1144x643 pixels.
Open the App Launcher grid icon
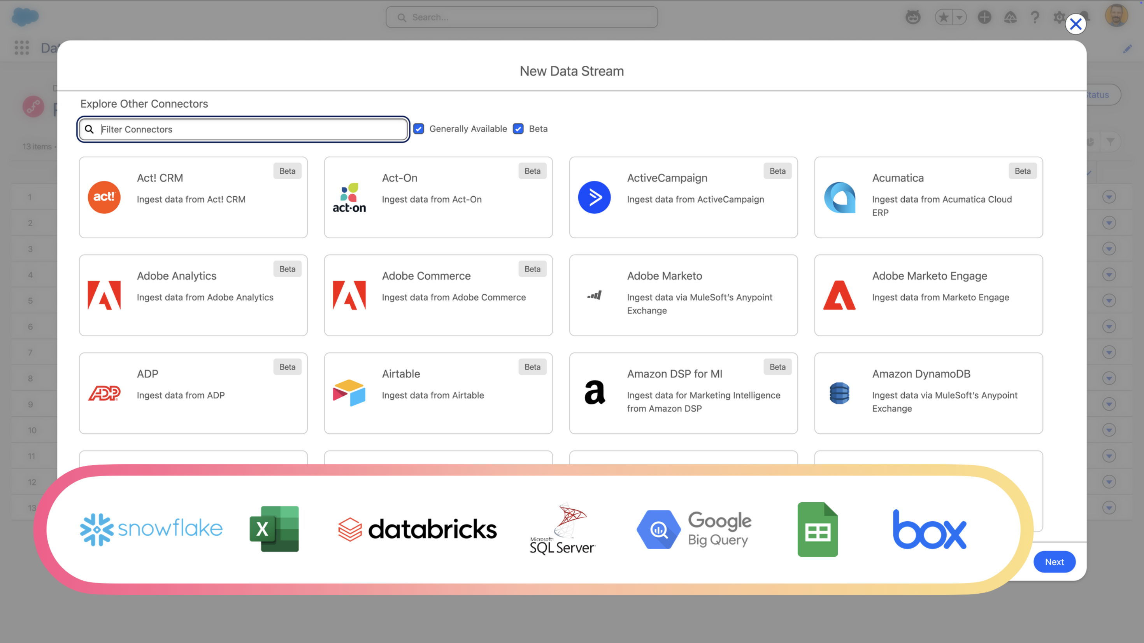[21, 47]
